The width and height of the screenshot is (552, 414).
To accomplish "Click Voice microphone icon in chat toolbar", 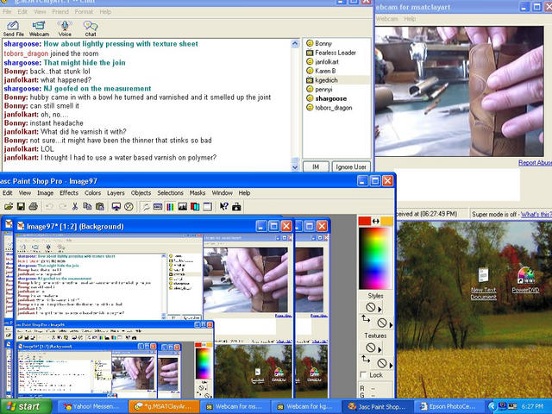I will click(65, 28).
